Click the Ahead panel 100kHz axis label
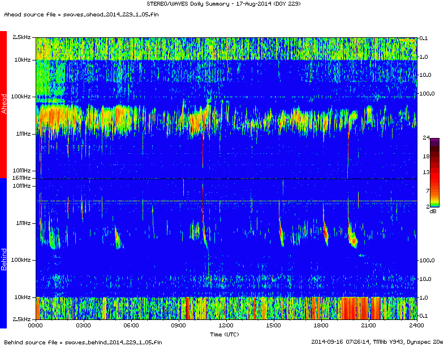This screenshot has width=448, height=346. point(21,97)
